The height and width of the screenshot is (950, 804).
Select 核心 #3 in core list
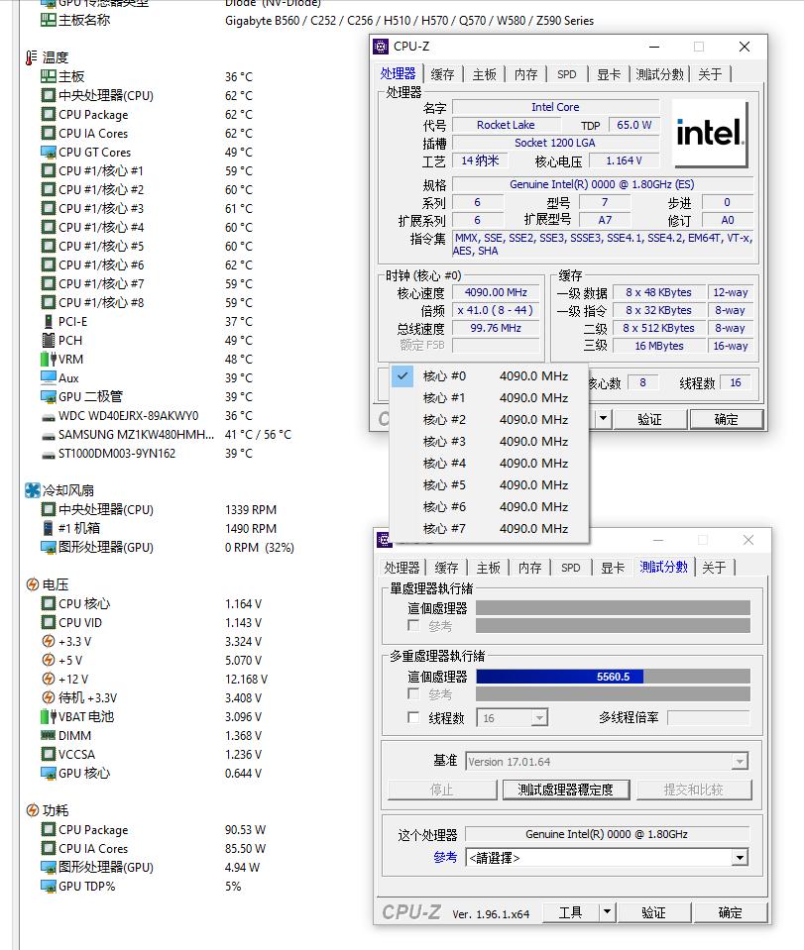pos(490,442)
